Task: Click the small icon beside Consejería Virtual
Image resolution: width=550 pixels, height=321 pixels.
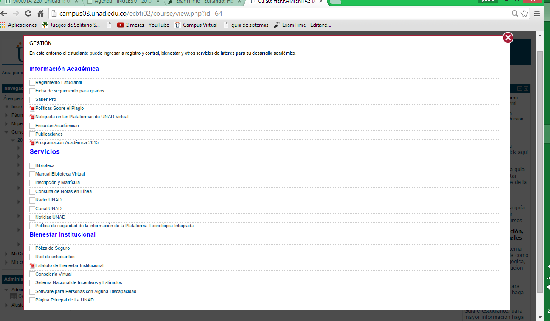Action: [32, 274]
